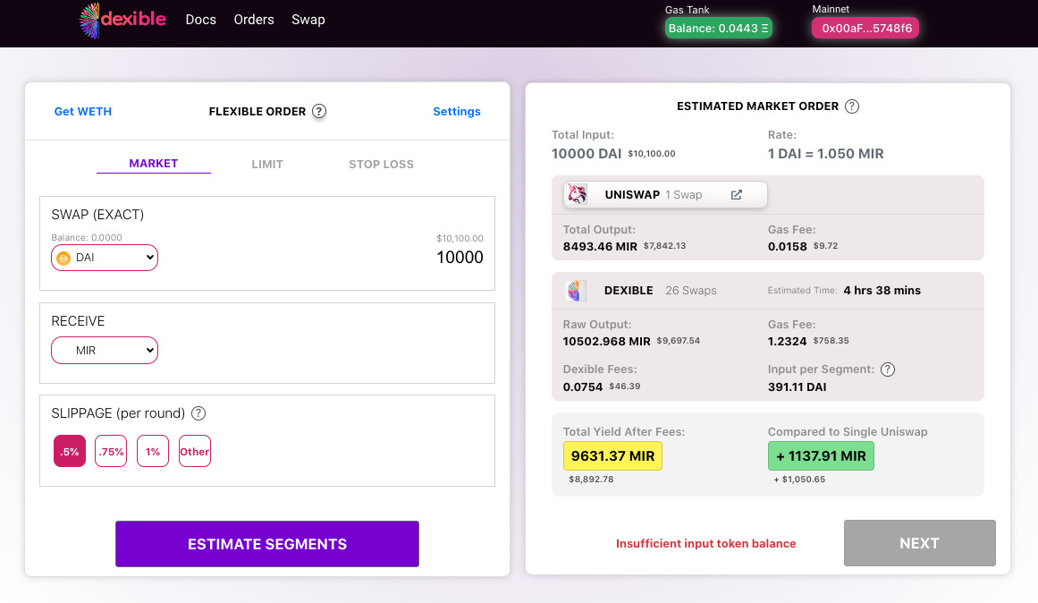
Task: Click the '10000 DAI' total input value
Action: (x=587, y=154)
